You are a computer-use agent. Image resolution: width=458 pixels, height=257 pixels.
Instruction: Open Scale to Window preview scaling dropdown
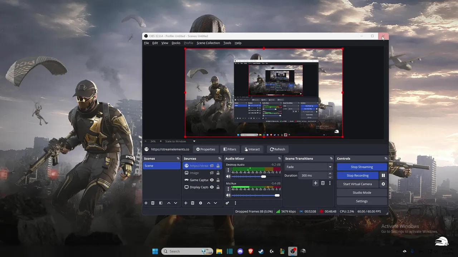pos(180,141)
